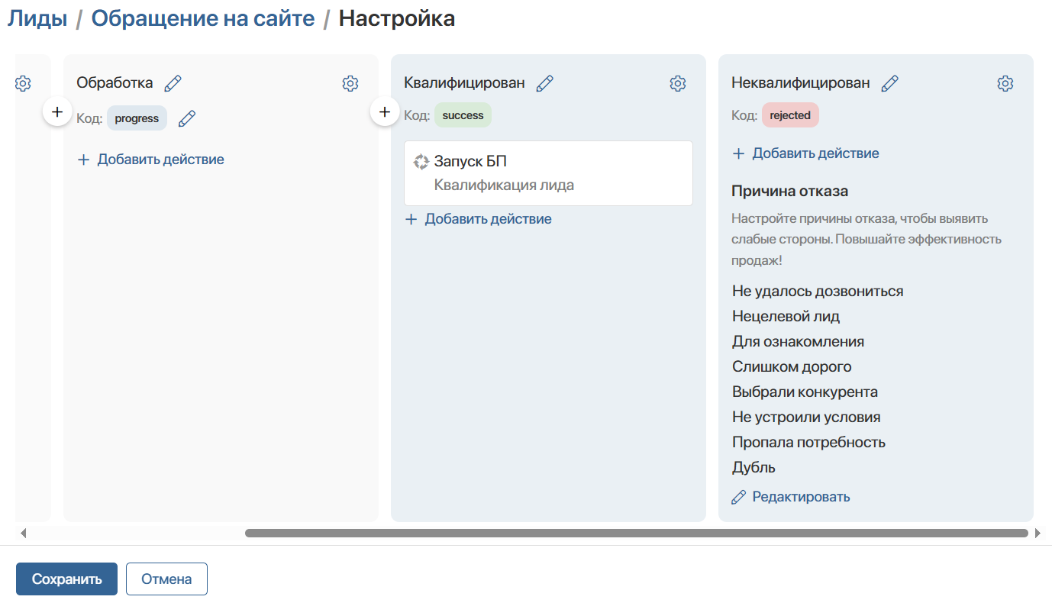Click the rejected code badge
The width and height of the screenshot is (1052, 603).
[x=790, y=115]
